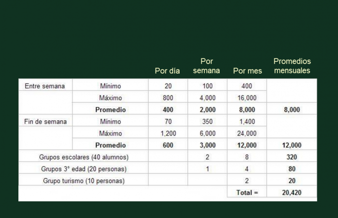Click the 320 monthly average cell

(292, 157)
